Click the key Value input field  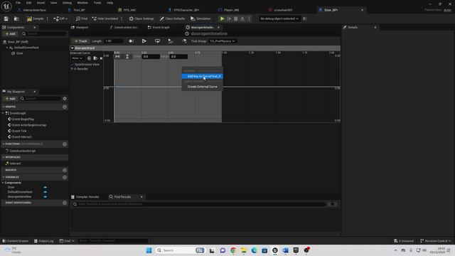coord(178,57)
